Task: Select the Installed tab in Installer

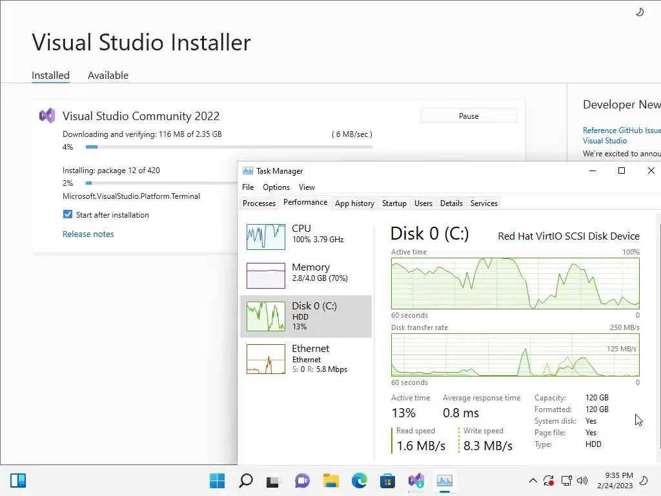Action: [x=50, y=75]
